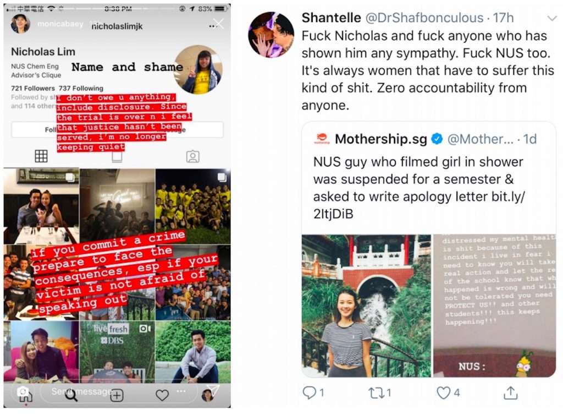Tap the Instagram story heart icon
Screen dimensions: 563x415
pos(162,395)
